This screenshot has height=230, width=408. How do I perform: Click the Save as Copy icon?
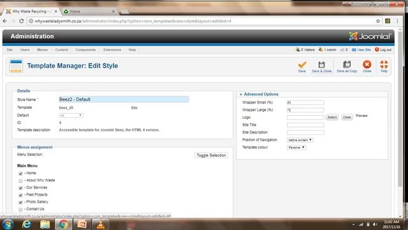pyautogui.click(x=347, y=64)
